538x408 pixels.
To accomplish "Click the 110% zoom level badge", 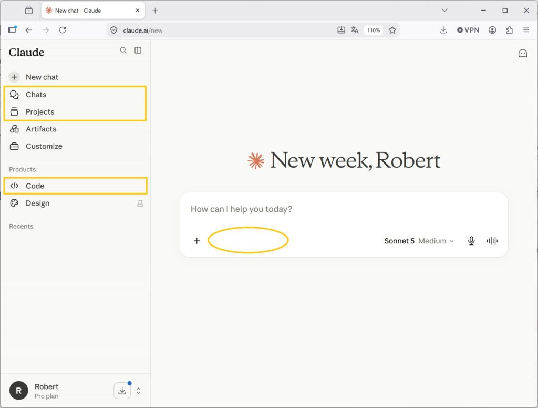I will click(374, 30).
